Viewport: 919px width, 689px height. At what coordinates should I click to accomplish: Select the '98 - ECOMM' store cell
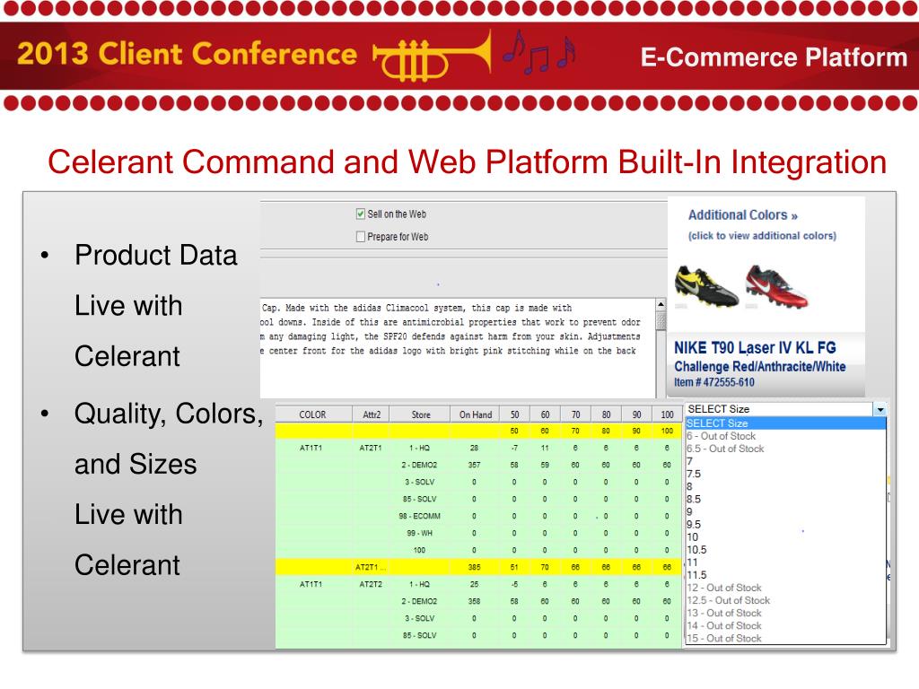tap(420, 516)
